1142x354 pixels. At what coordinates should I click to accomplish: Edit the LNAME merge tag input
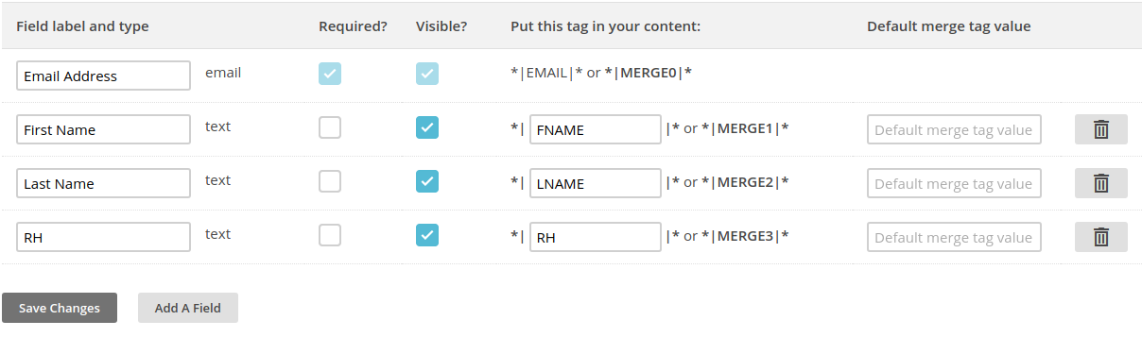click(x=596, y=183)
